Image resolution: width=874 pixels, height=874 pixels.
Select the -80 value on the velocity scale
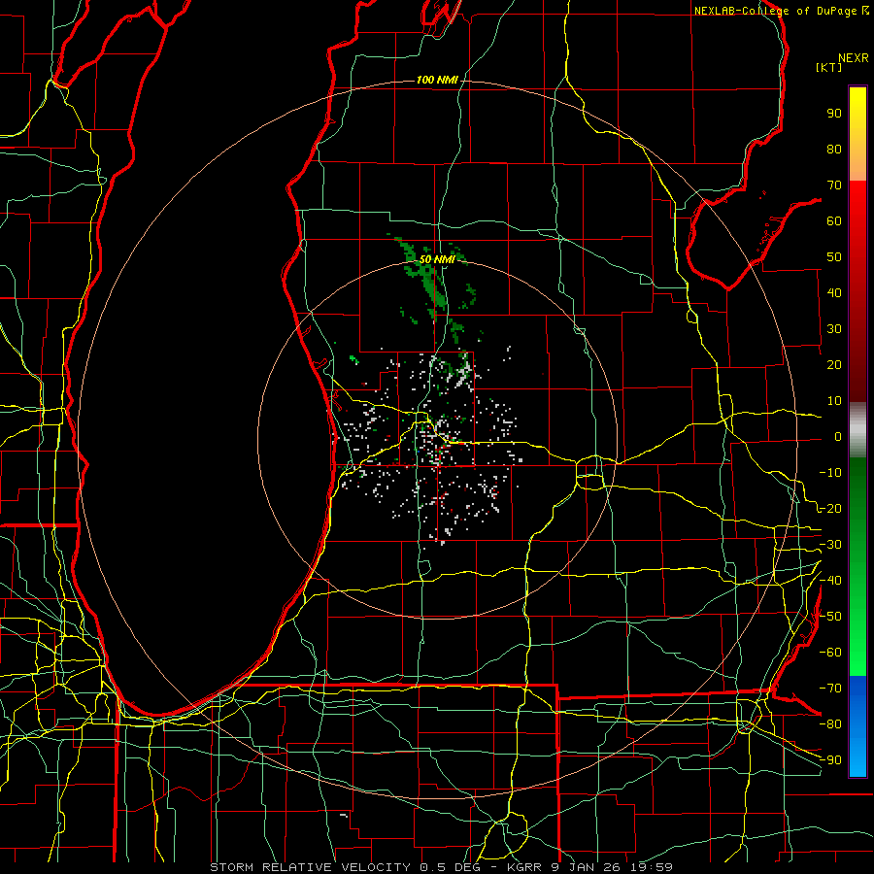830,724
